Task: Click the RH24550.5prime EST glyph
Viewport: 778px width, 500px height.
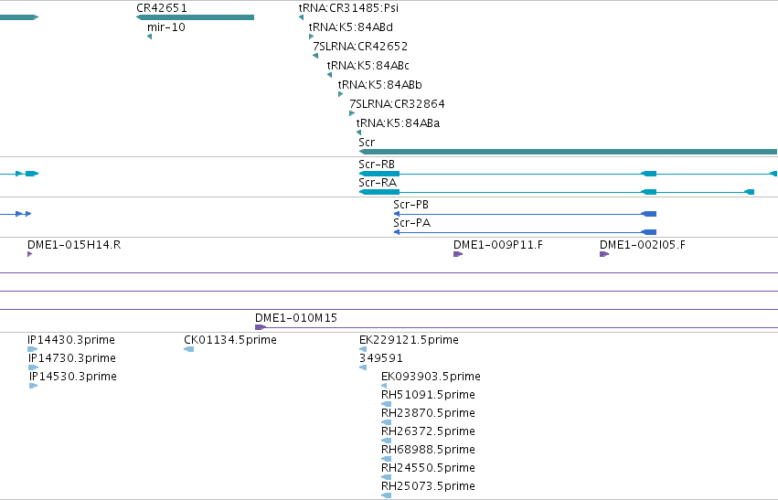Action: click(386, 478)
